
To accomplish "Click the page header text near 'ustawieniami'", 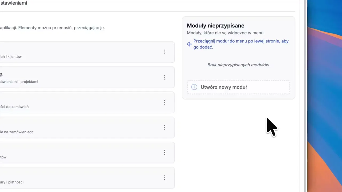I will click(13, 3).
